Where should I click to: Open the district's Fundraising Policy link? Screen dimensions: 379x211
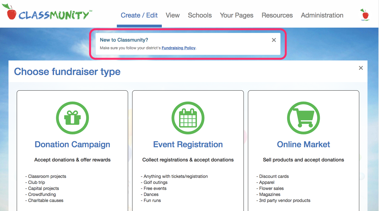(178, 48)
